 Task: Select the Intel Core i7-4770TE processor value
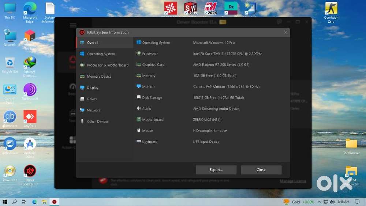coord(227,54)
